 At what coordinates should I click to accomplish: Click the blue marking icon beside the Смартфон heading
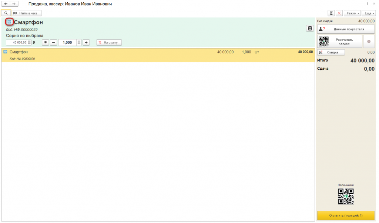point(9,22)
